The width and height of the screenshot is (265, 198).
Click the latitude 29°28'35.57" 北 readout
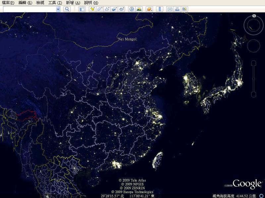(112, 196)
